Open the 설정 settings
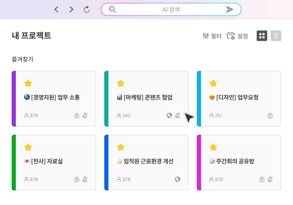This screenshot has height=205, width=293. (x=238, y=36)
